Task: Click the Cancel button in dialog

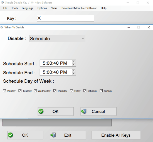Action: click(98, 111)
